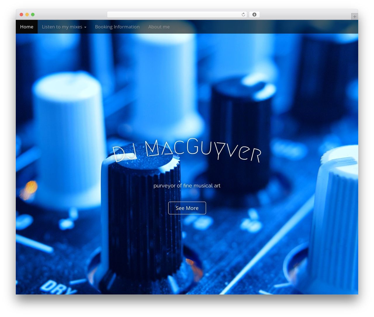
Task: Add a new browser tab
Action: (x=354, y=17)
